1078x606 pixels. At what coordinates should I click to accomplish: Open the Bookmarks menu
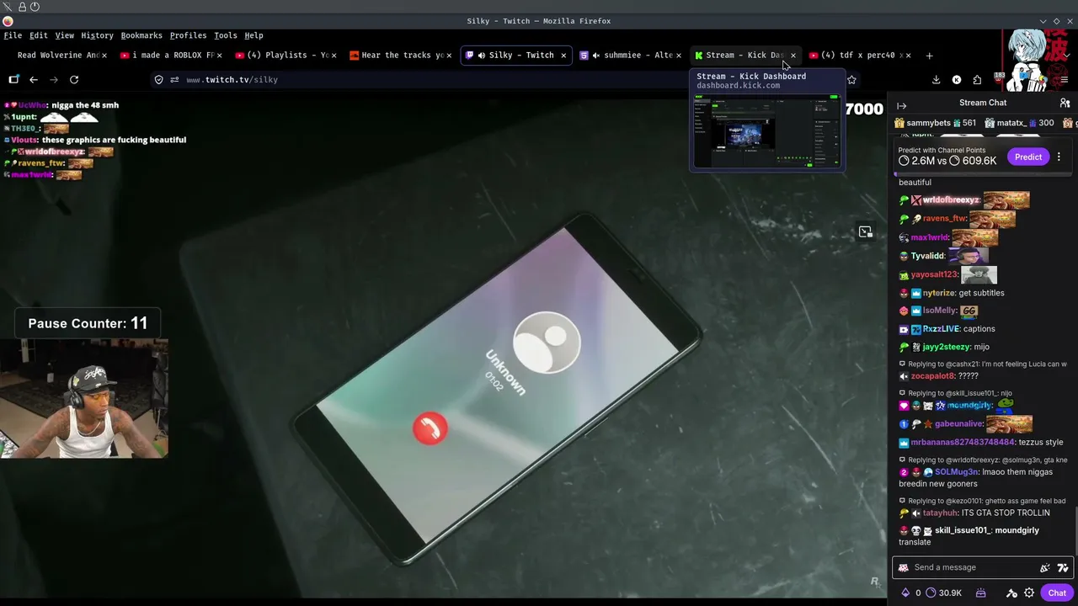tap(141, 35)
